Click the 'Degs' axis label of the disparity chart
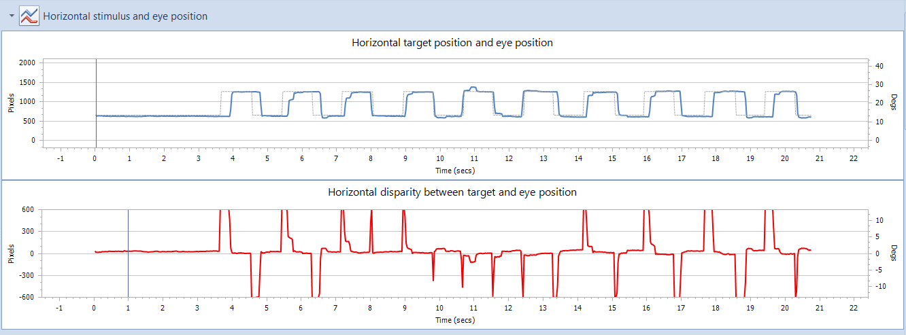Image resolution: width=906 pixels, height=335 pixels. pyautogui.click(x=894, y=253)
